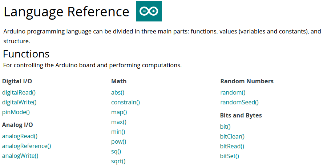Open the analogRead() function link
Viewport: 323px width, 168px height.
(x=20, y=136)
